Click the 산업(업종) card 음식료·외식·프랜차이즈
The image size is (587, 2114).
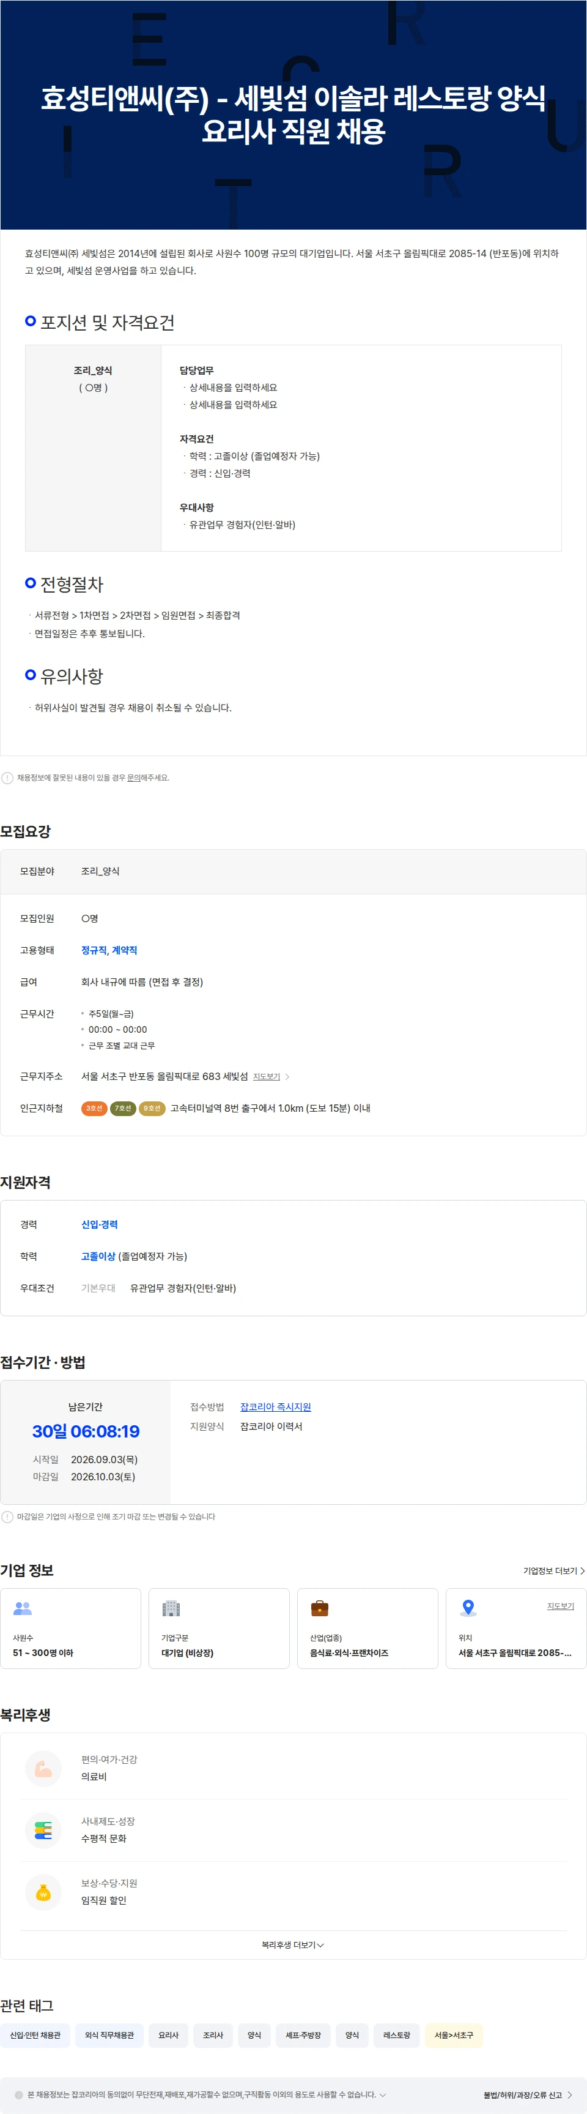coord(367,1628)
